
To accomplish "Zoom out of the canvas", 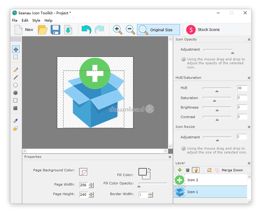I will coord(130,30).
